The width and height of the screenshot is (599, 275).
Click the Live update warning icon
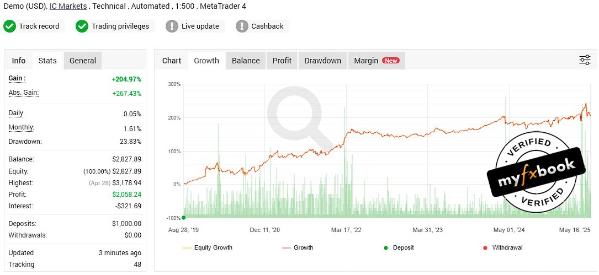click(172, 26)
